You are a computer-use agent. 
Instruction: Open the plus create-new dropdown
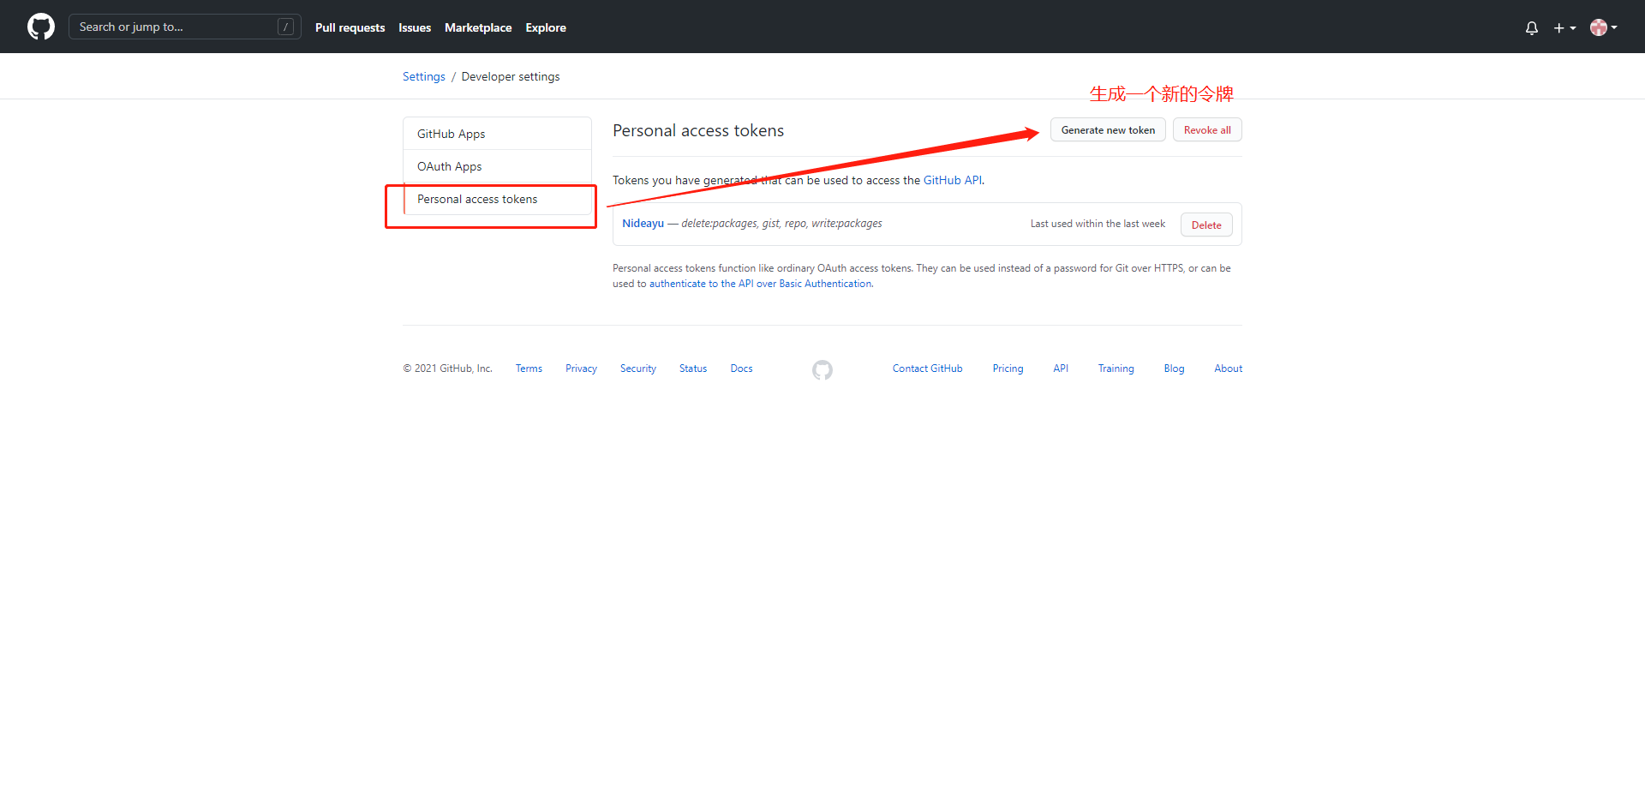(x=1564, y=27)
